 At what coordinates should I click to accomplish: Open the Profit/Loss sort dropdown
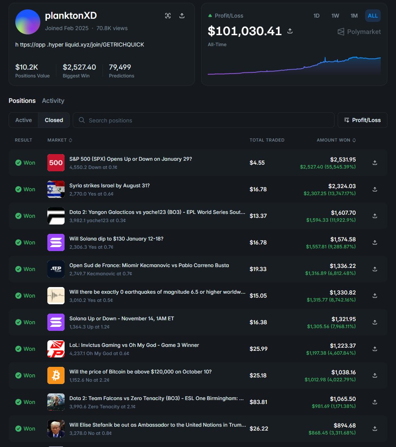pyautogui.click(x=362, y=120)
